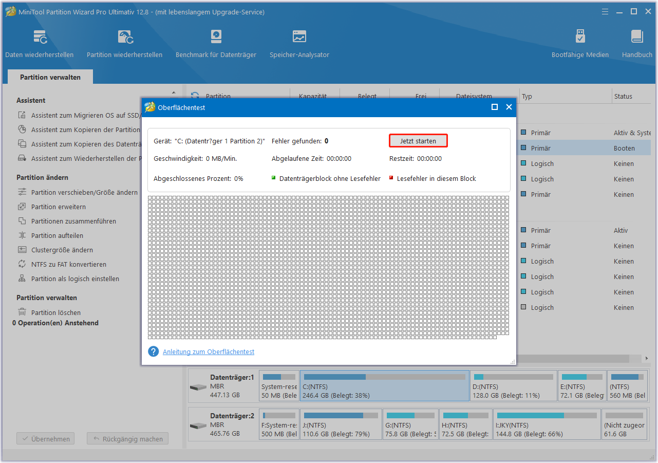
Task: Open Anleitung zum Oberflächentest link
Action: (x=209, y=351)
